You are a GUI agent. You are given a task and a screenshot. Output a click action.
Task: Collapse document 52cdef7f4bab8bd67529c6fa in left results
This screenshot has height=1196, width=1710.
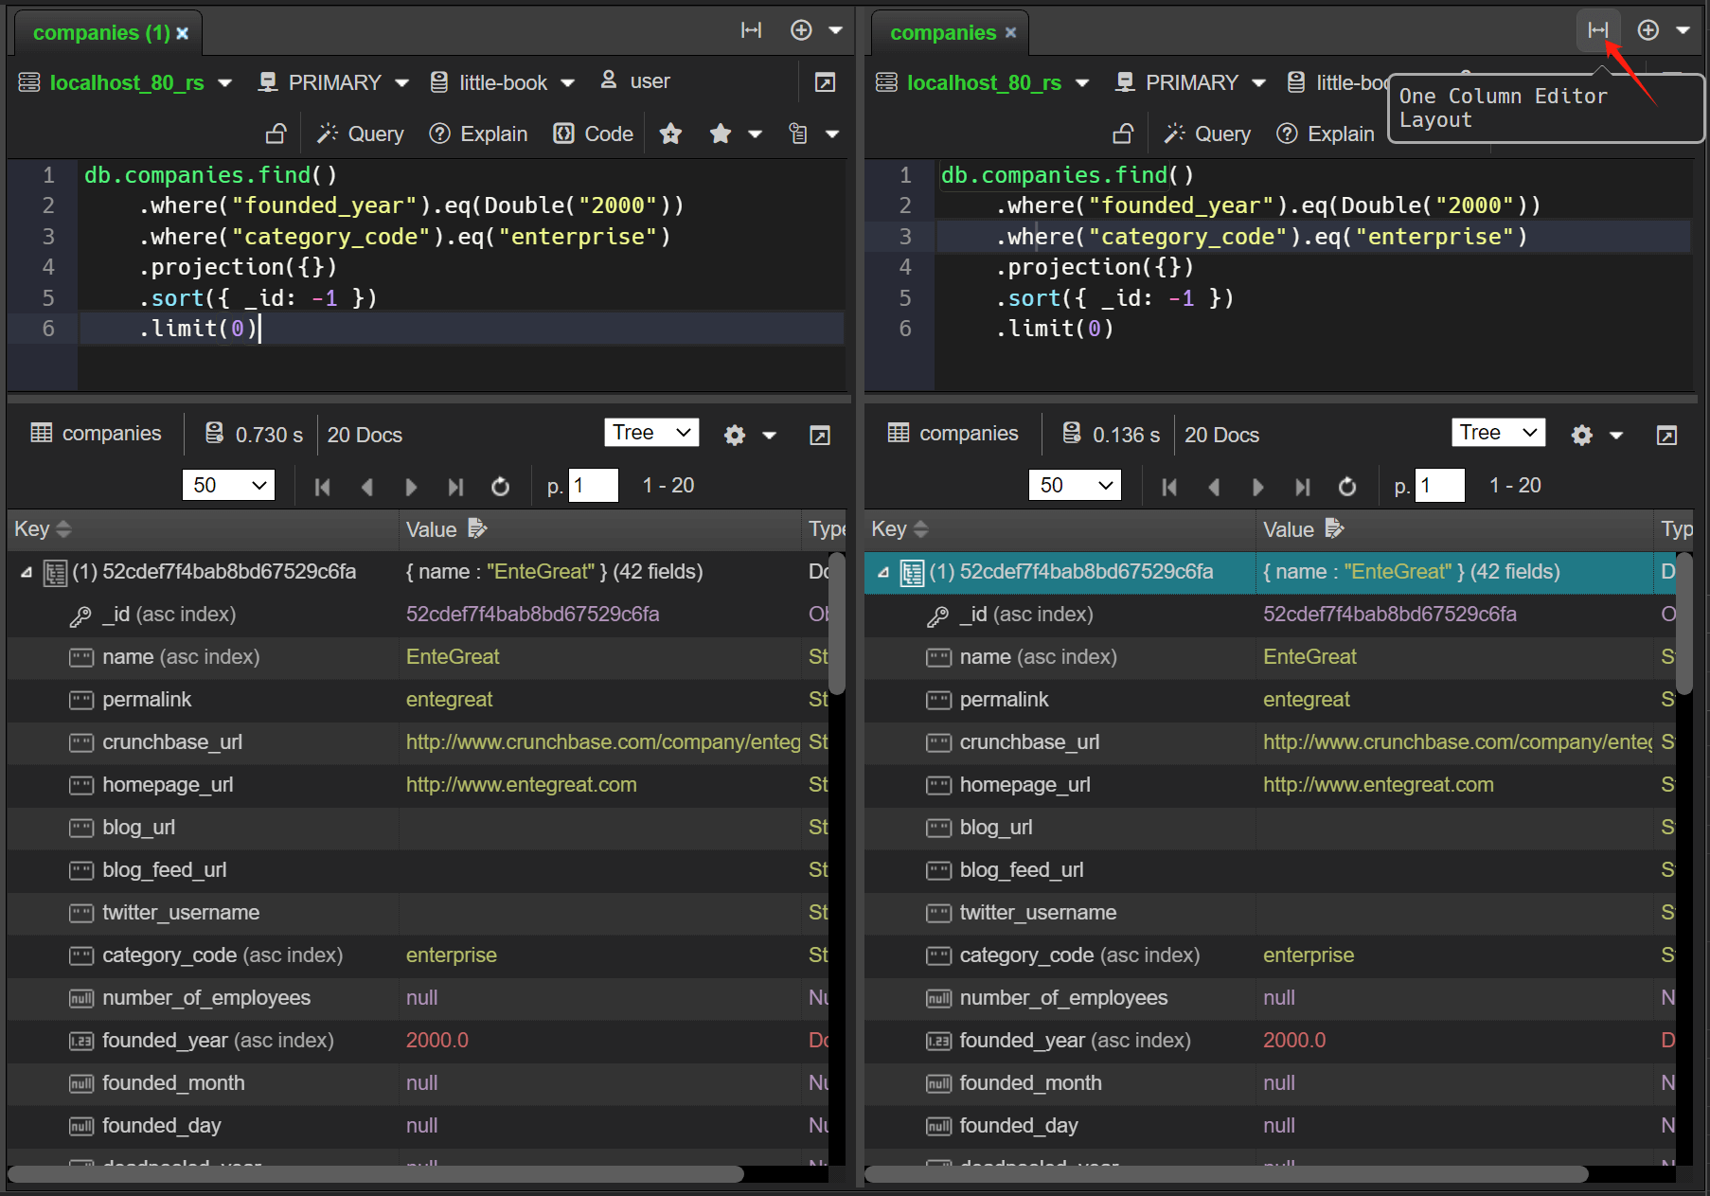(x=27, y=572)
